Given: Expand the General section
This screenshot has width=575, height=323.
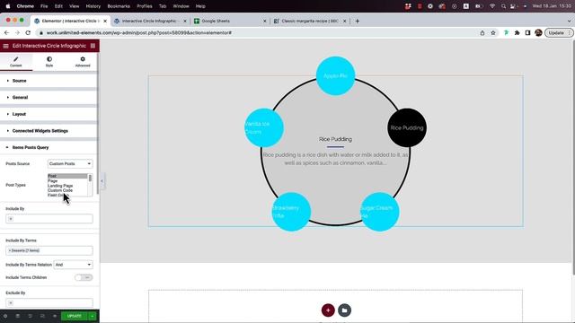Looking at the screenshot, I should (x=49, y=98).
